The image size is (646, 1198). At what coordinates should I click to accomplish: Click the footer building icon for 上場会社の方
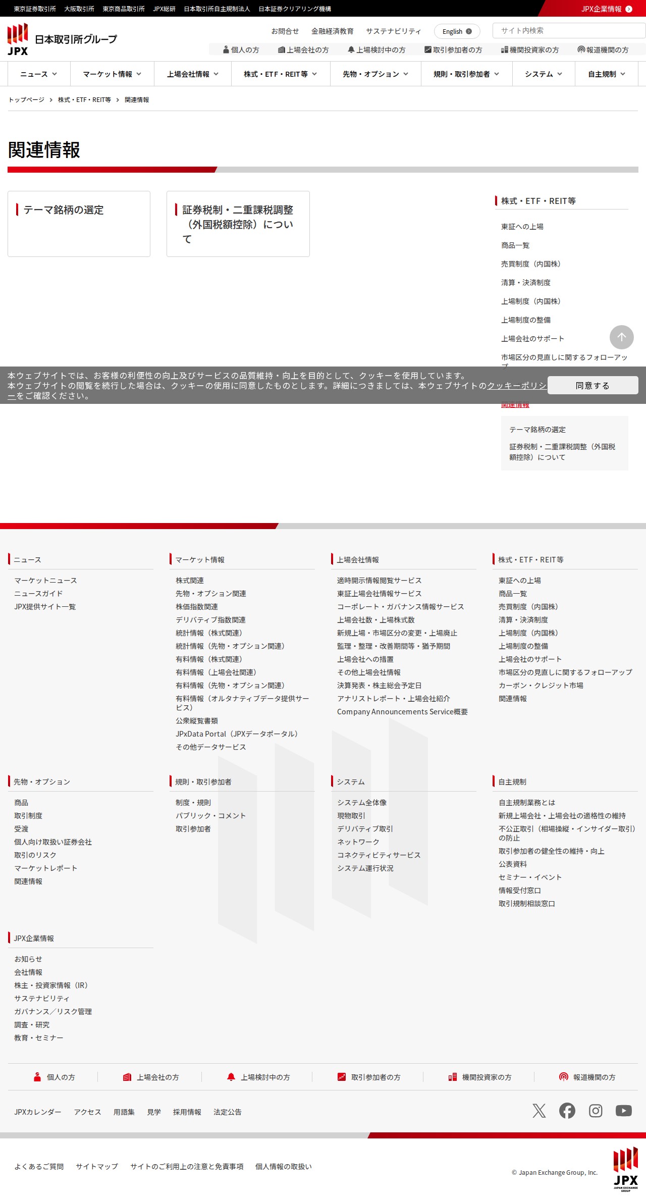coord(127,1077)
